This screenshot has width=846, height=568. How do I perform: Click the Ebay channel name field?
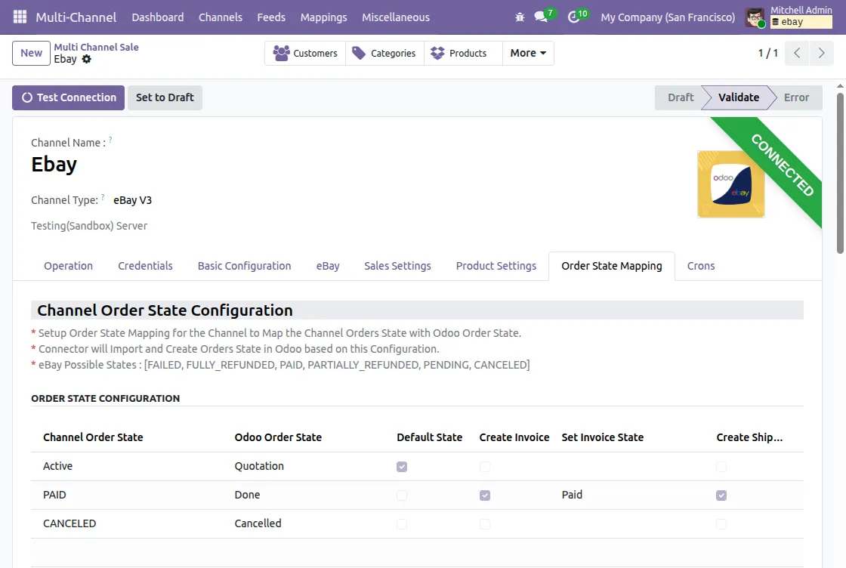click(x=54, y=165)
